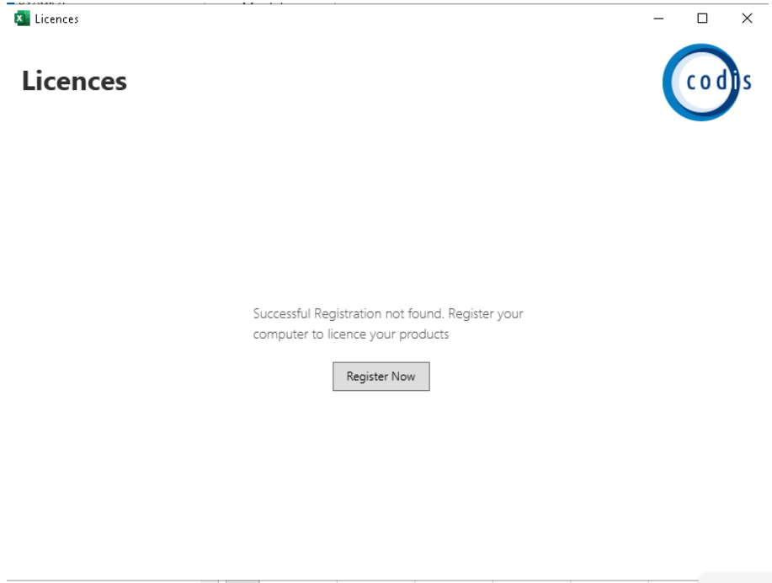Click the "codis" lettering inside the logo

(x=719, y=80)
